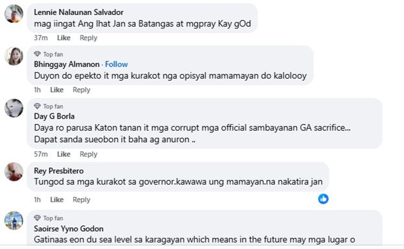404x249 pixels.
Task: Click Rey Presbitero's profile picture
Action: (13, 172)
